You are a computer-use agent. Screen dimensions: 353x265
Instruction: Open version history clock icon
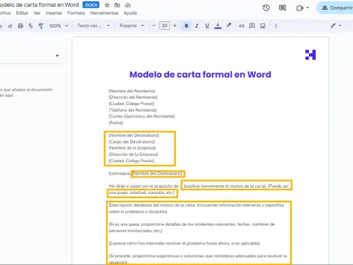[266, 8]
